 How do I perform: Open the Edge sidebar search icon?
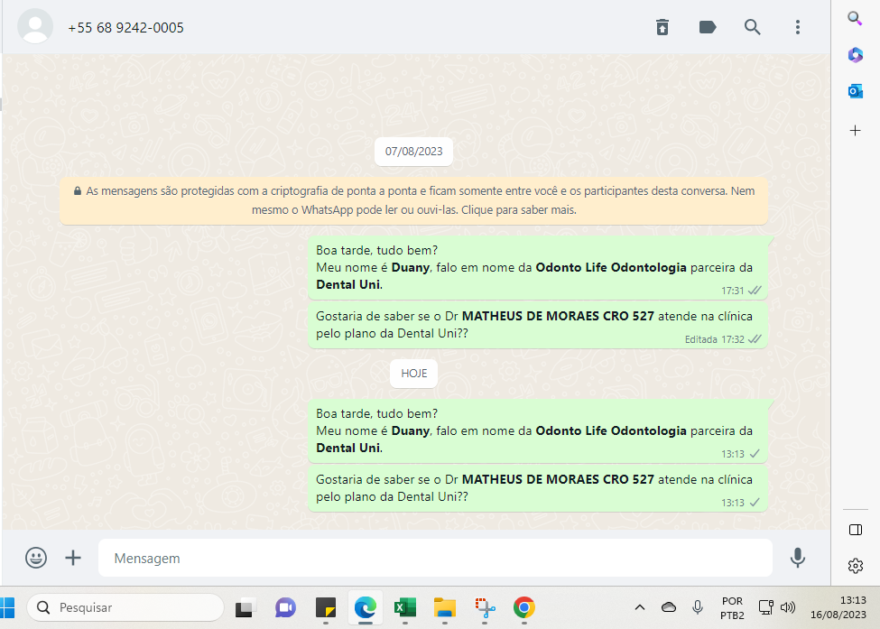(x=855, y=18)
